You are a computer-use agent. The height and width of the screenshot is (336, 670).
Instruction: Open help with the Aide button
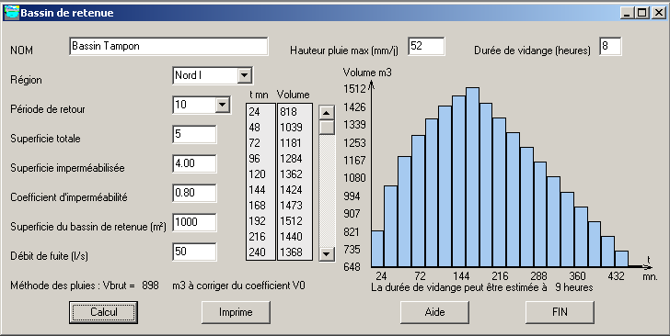[x=434, y=312]
